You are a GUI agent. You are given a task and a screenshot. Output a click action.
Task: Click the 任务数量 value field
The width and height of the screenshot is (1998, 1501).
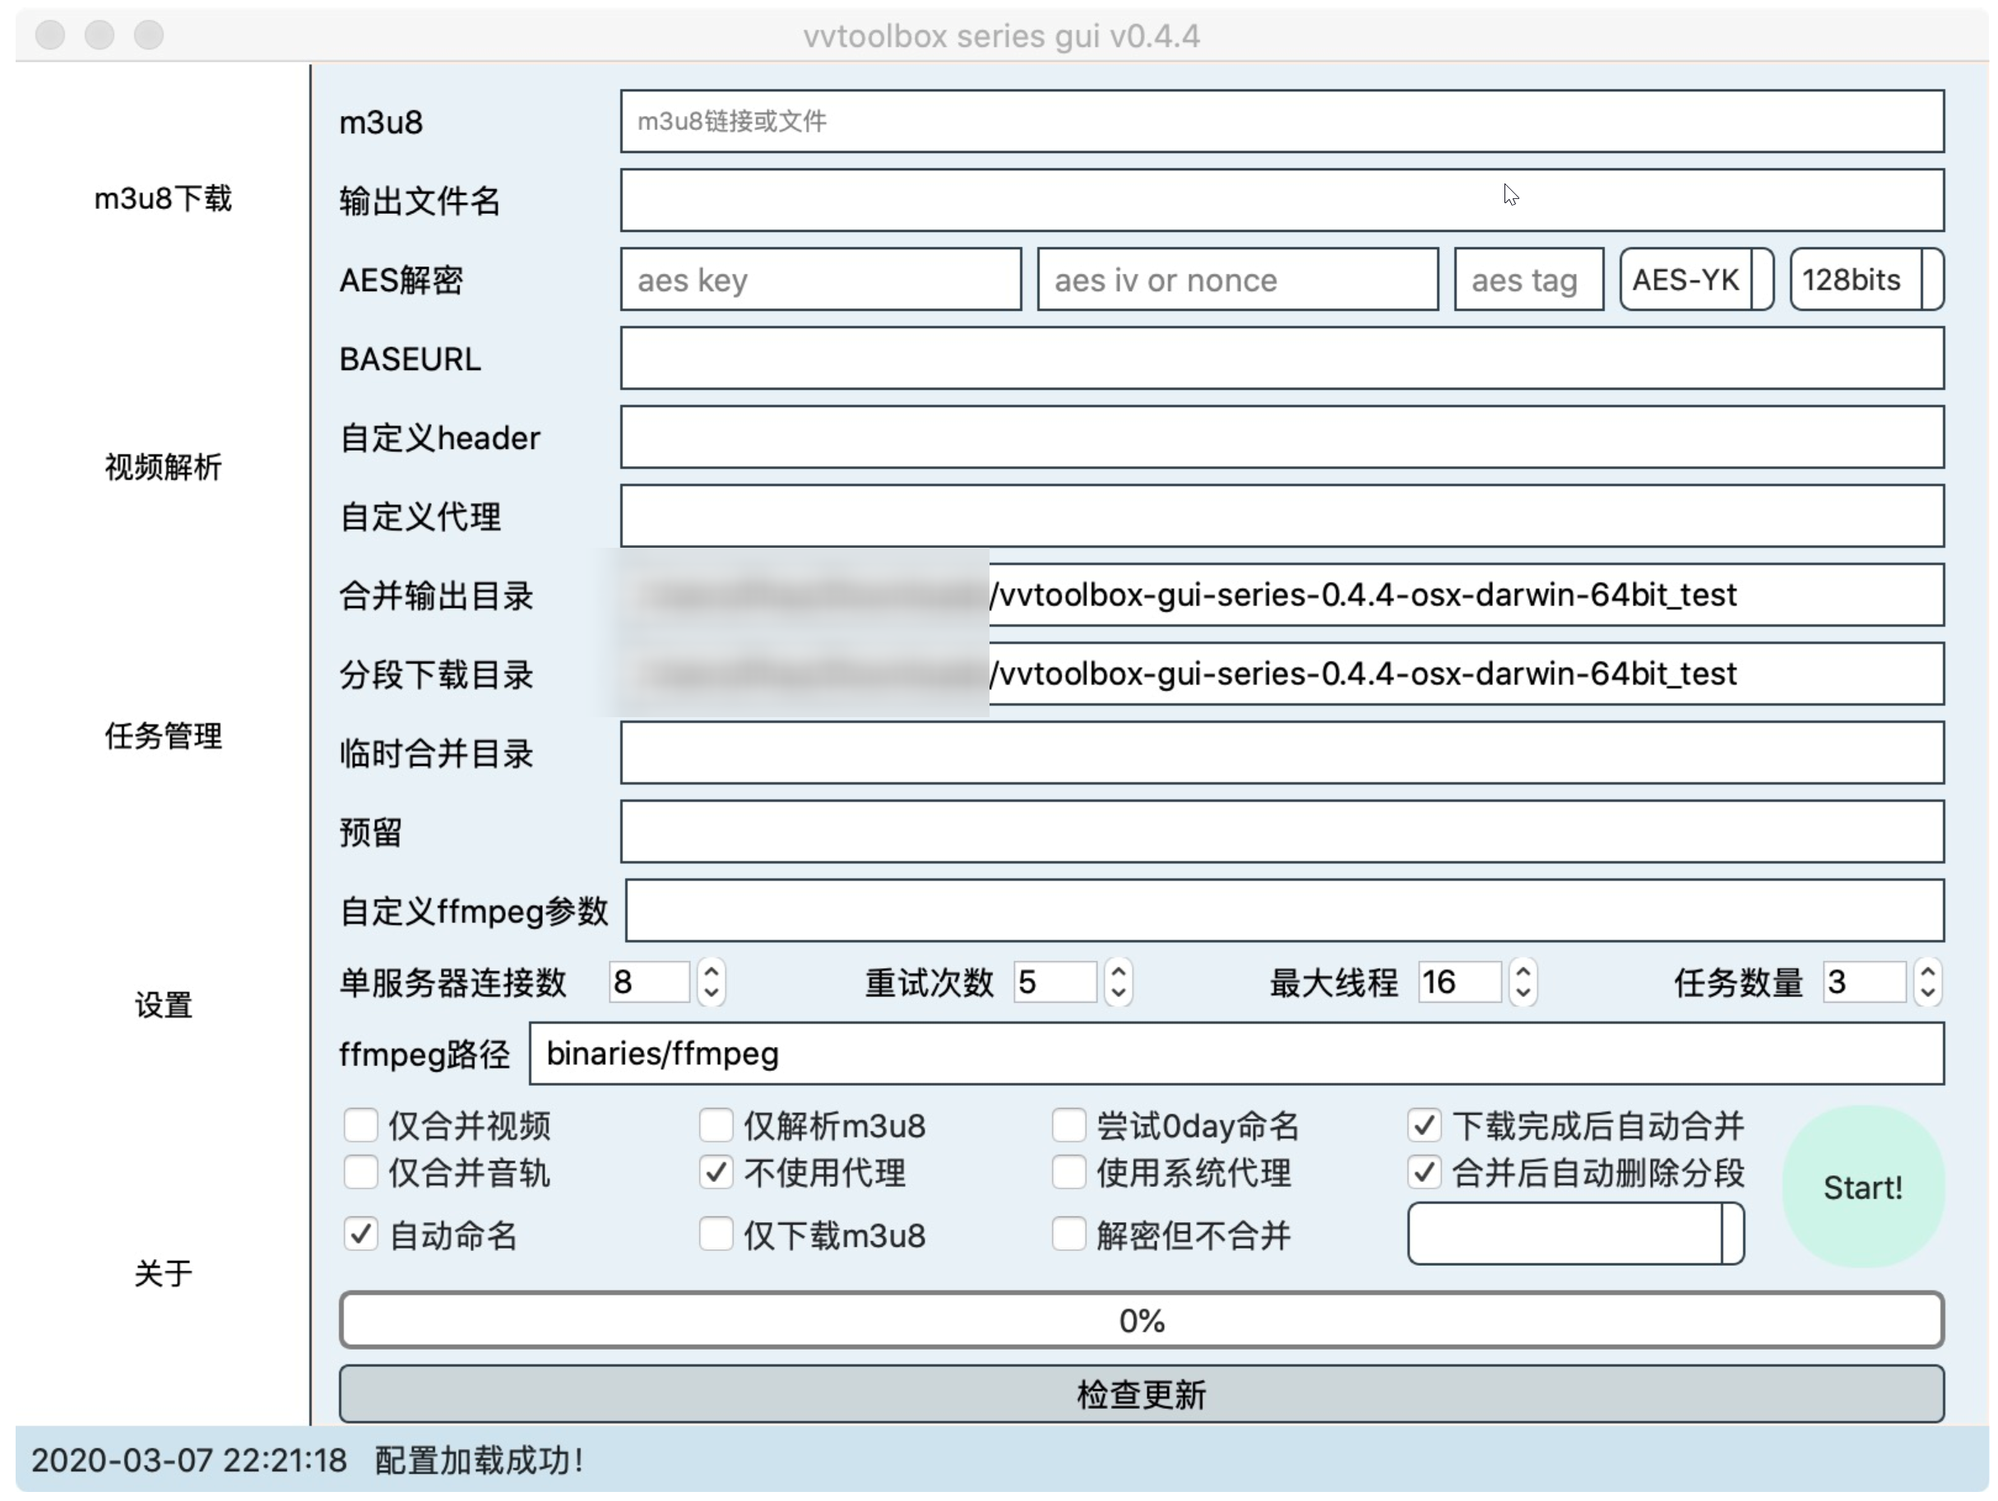point(1864,982)
